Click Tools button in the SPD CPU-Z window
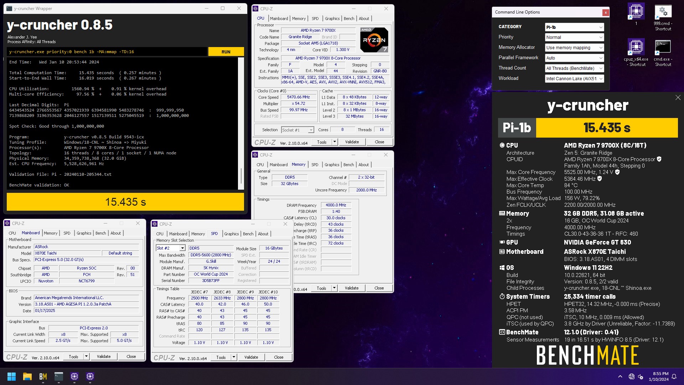 tap(221, 357)
